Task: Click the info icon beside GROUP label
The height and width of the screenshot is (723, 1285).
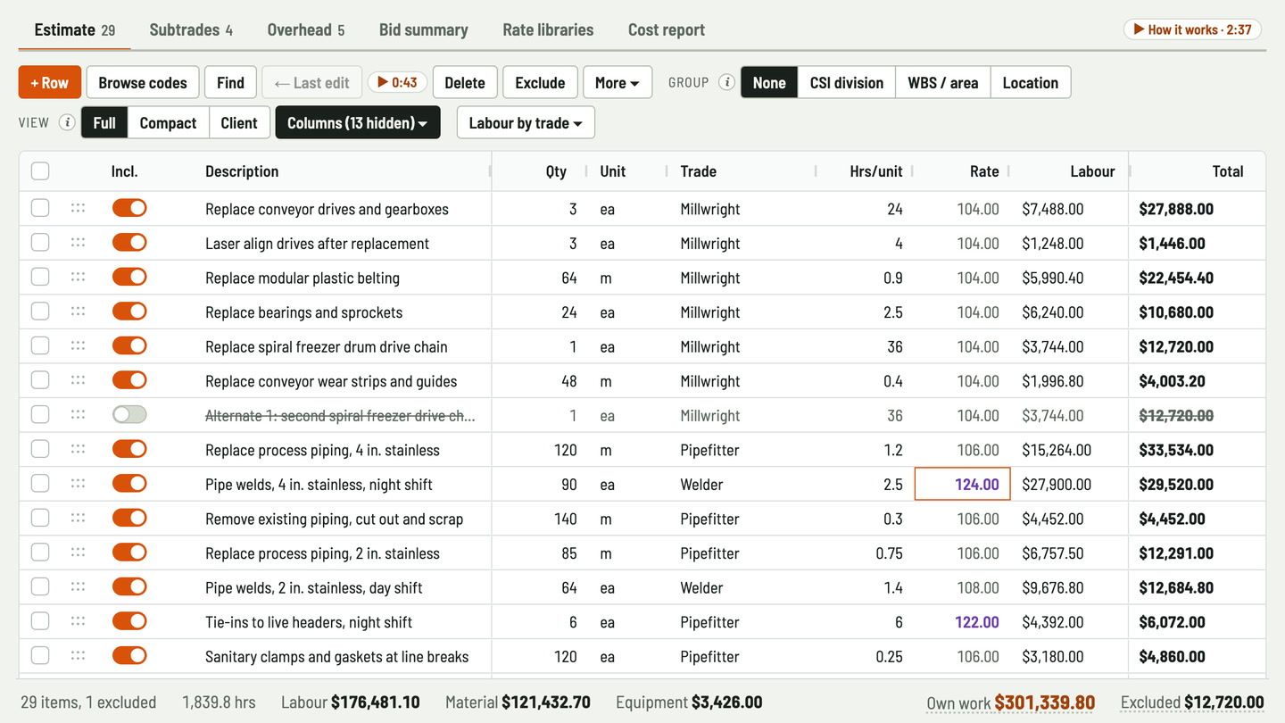Action: pos(727,83)
